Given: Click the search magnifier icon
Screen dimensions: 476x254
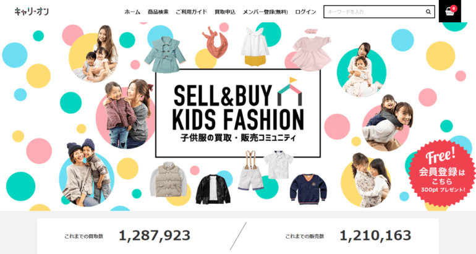Looking at the screenshot, I should tap(428, 12).
